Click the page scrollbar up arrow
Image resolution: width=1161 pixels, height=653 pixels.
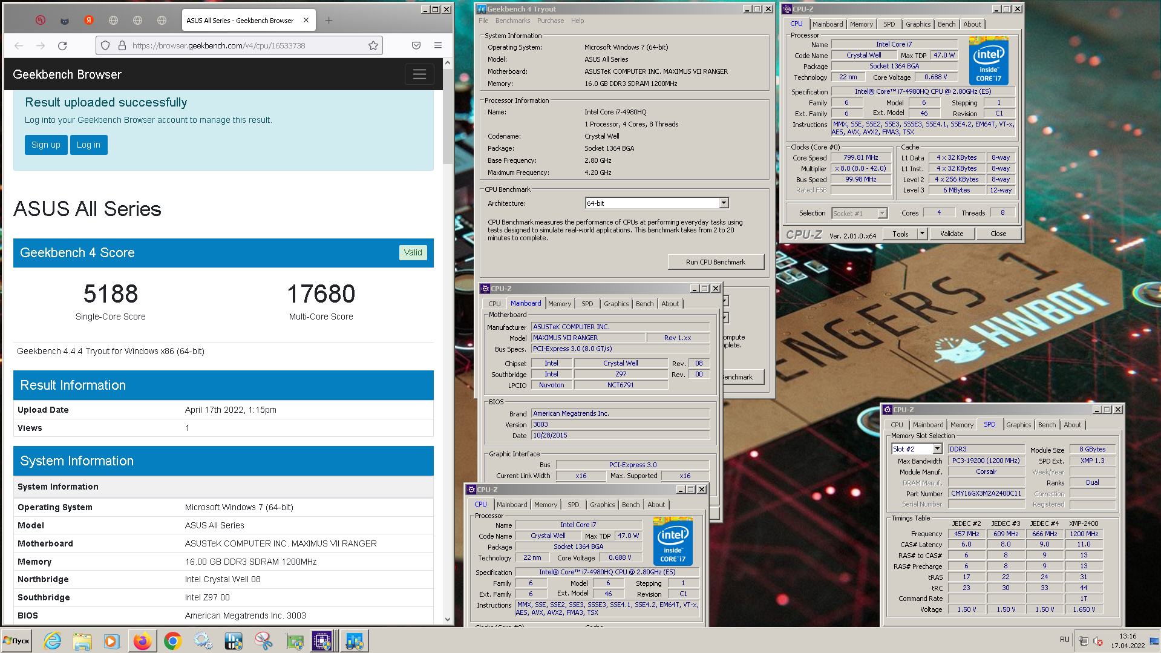click(x=448, y=62)
